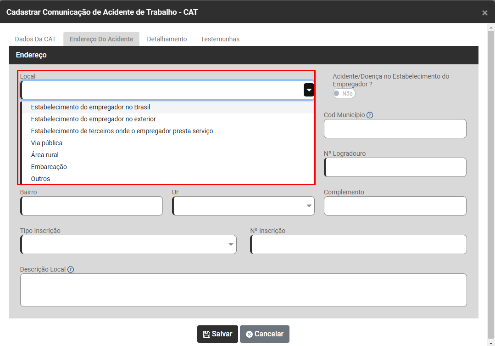Click the Cod.Município help icon

[370, 115]
